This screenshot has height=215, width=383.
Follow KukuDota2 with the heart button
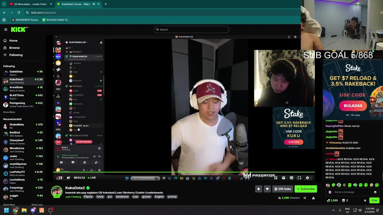pyautogui.click(x=267, y=189)
